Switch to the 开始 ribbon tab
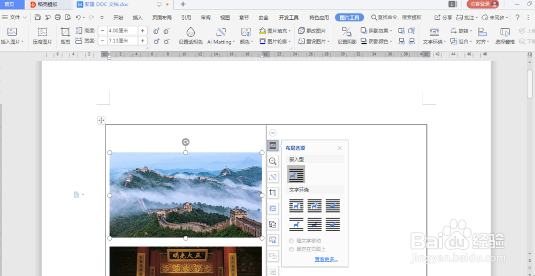This screenshot has height=276, width=535. (118, 18)
